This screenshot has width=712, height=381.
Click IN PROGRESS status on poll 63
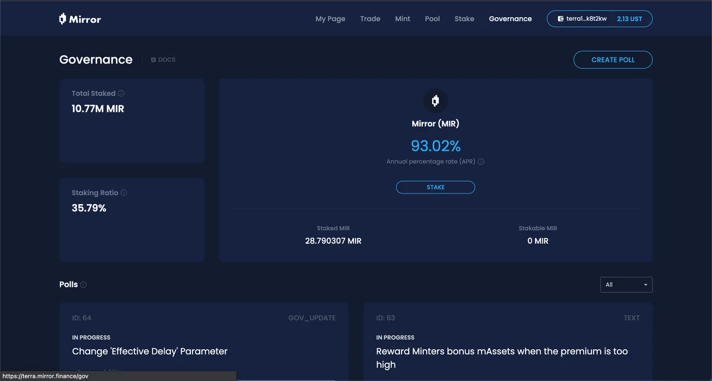395,338
